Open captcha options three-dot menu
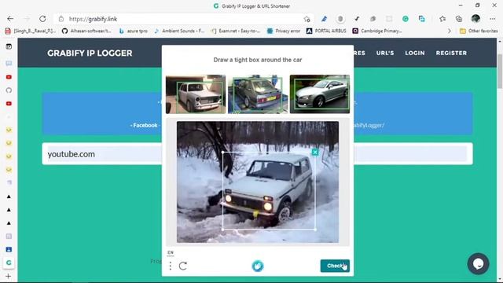The image size is (503, 283). tap(171, 266)
